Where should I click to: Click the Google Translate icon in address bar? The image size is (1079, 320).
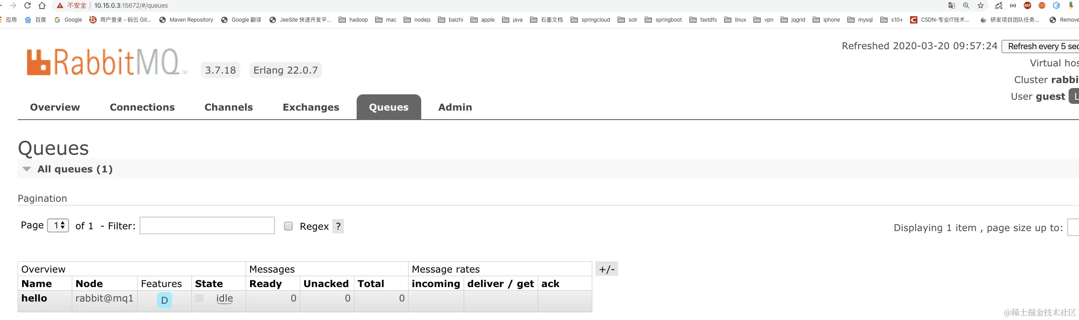[x=952, y=5]
